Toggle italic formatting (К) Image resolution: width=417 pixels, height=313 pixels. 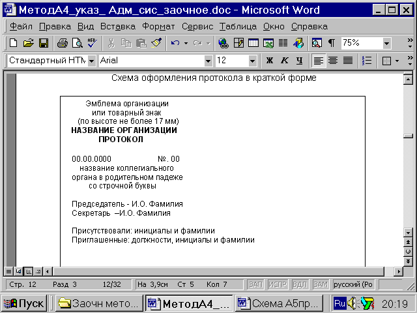point(285,61)
